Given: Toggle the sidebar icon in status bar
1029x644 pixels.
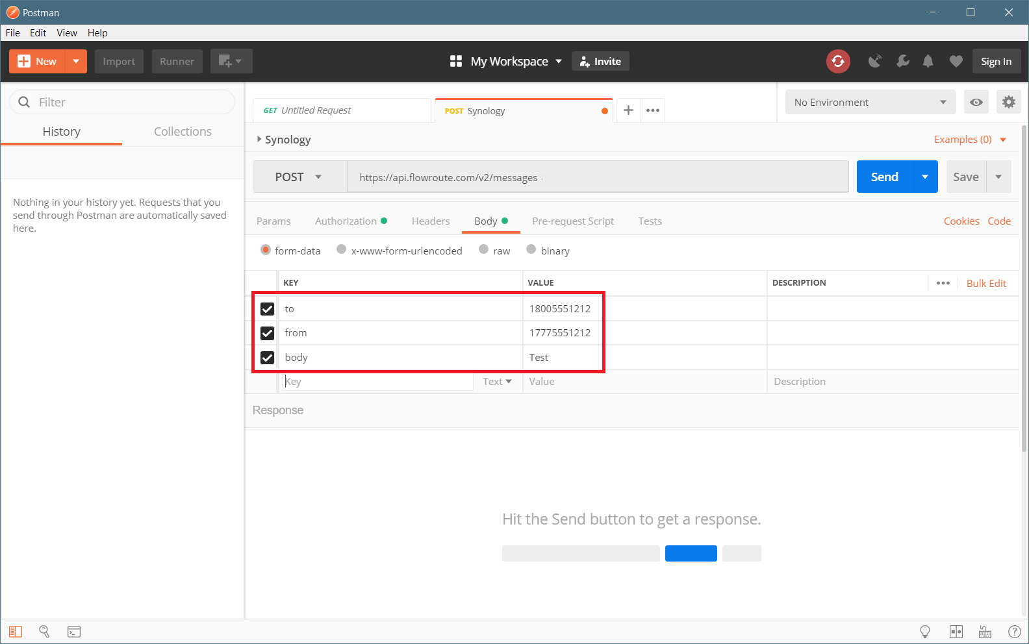Looking at the screenshot, I should pos(16,632).
